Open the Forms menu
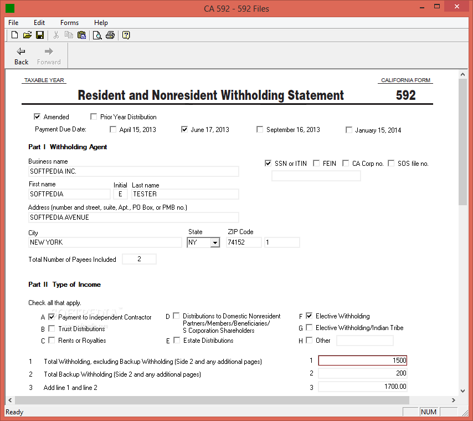Viewport: 473px width, 421px height. [x=69, y=23]
